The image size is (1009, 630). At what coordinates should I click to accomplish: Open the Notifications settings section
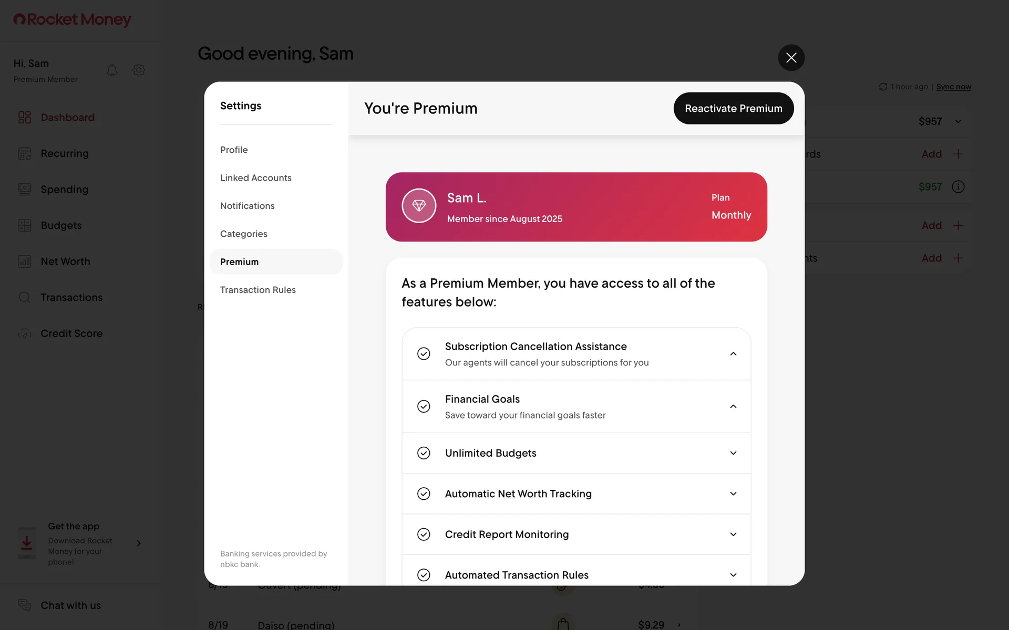(x=248, y=206)
